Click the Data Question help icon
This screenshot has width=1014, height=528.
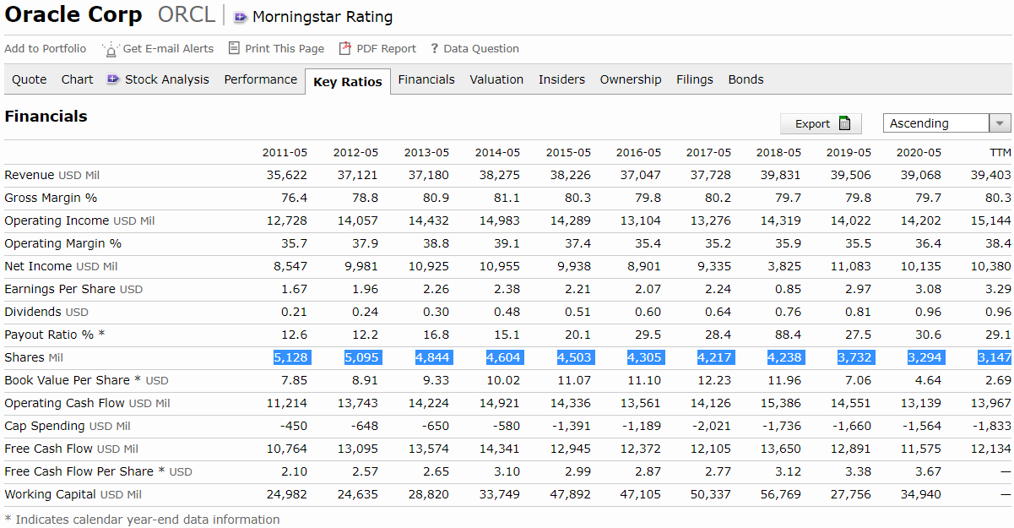click(x=434, y=49)
